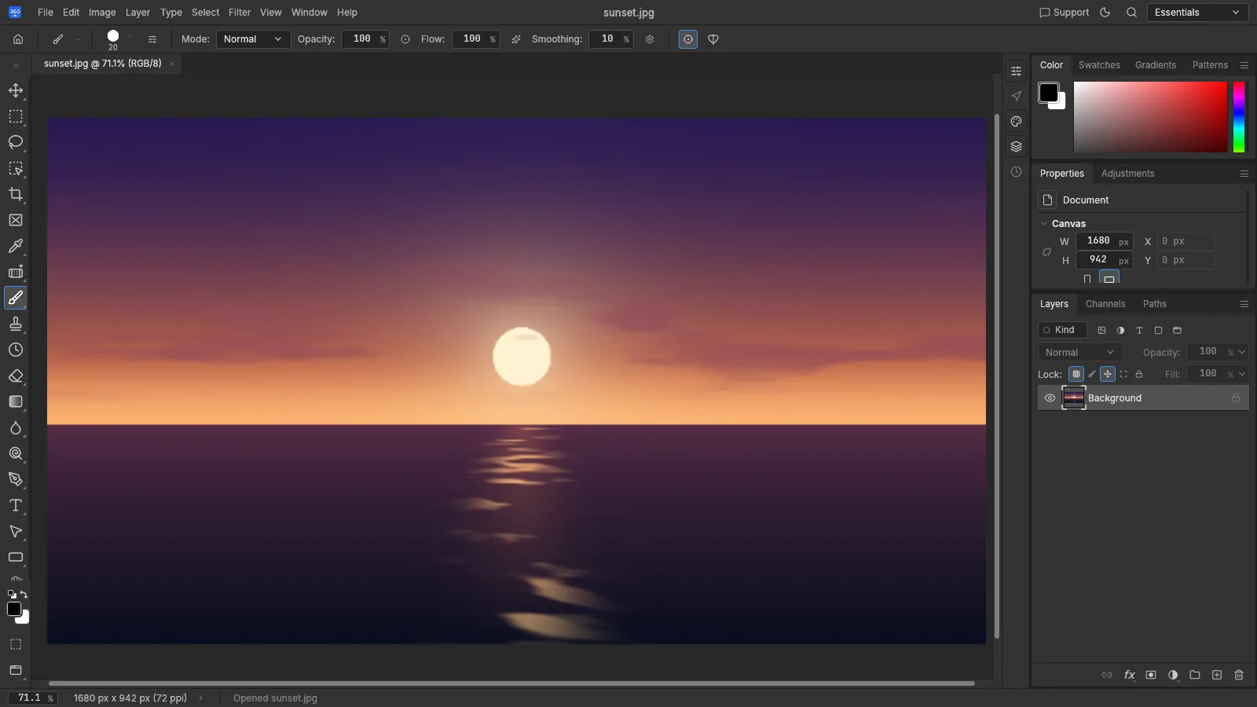The image size is (1257, 707).
Task: Switch to the Channels tab
Action: point(1105,304)
